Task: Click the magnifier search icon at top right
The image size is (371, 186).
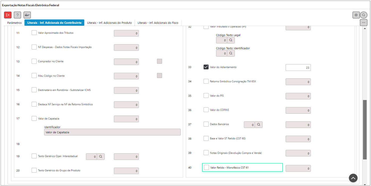Action: (364, 15)
